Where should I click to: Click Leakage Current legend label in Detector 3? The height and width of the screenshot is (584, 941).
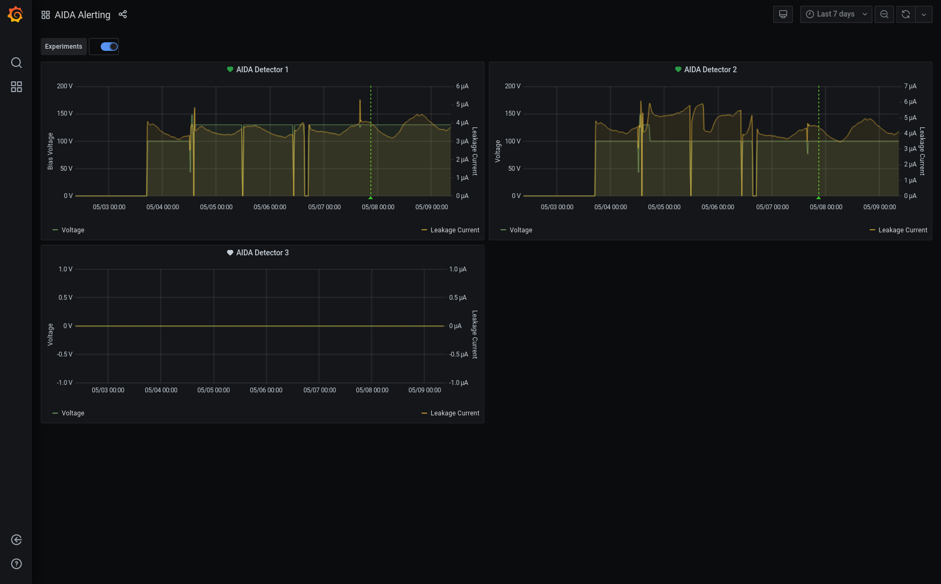pyautogui.click(x=454, y=413)
